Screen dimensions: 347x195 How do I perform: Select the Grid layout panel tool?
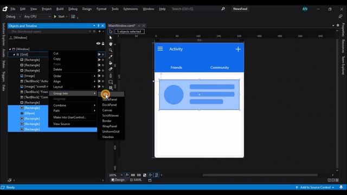(111, 88)
